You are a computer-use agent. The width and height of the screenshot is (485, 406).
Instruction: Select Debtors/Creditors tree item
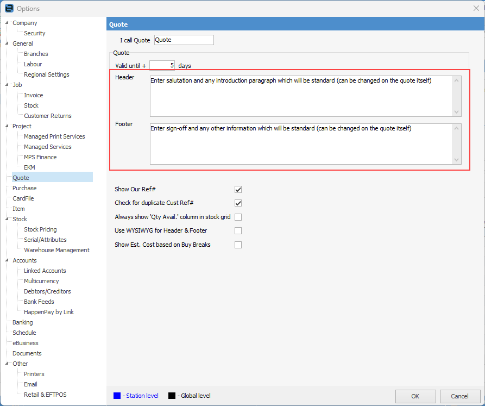click(x=47, y=291)
